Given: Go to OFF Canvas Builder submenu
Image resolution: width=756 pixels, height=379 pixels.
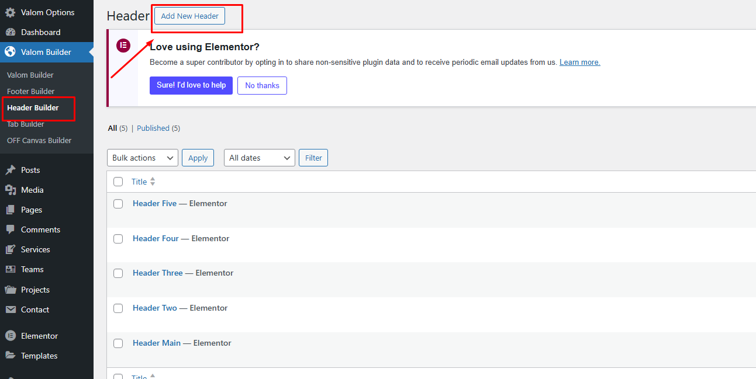Looking at the screenshot, I should (x=39, y=140).
